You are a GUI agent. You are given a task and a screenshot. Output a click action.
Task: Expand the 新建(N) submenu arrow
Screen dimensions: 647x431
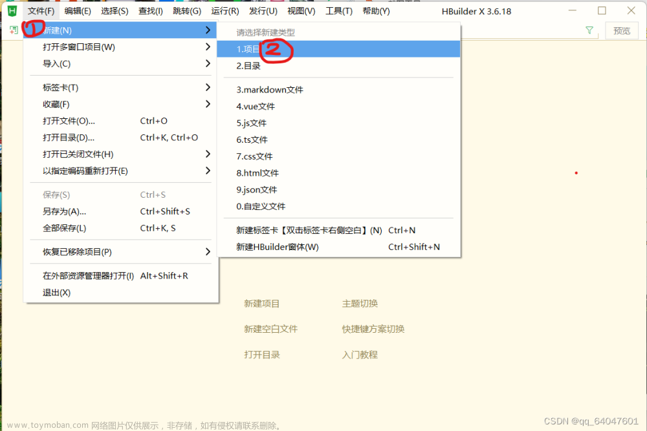pyautogui.click(x=208, y=30)
